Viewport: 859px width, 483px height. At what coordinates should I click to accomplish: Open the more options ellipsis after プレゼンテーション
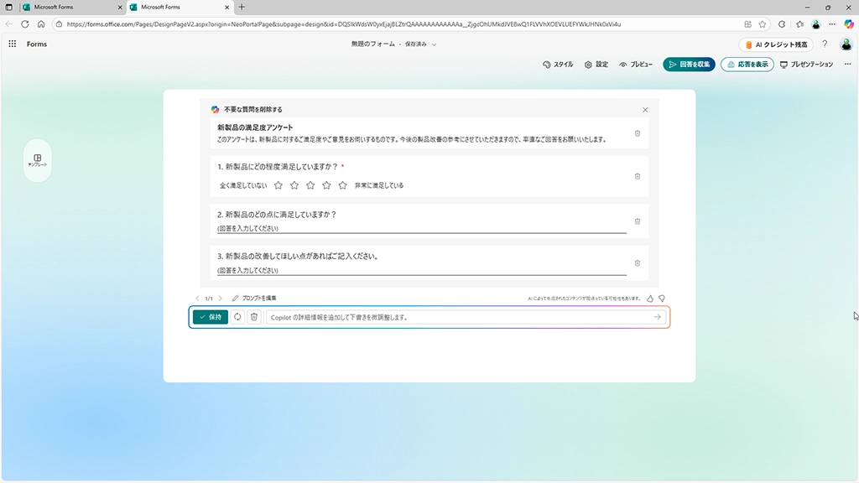846,65
